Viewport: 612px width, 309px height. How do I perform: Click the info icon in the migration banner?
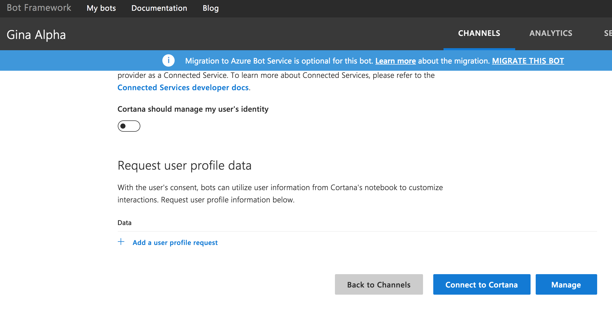(168, 60)
